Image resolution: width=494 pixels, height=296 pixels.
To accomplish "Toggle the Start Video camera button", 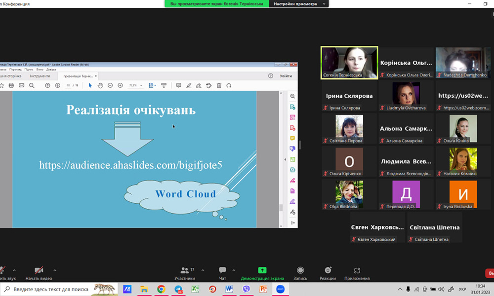I will [x=39, y=273].
